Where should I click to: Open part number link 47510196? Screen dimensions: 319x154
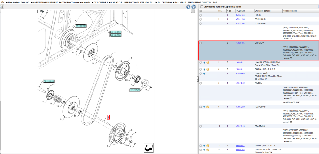click(x=240, y=19)
